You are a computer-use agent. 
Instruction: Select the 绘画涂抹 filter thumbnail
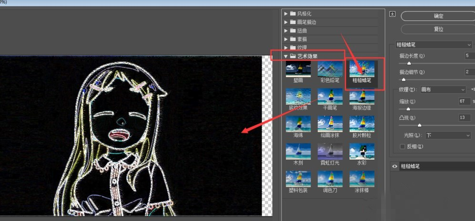point(330,124)
